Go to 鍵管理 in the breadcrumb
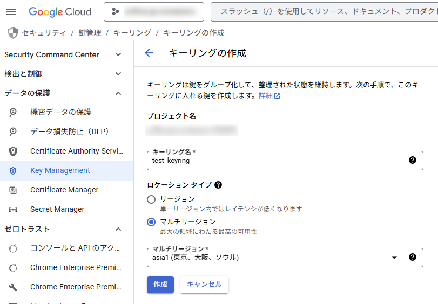 coord(90,33)
